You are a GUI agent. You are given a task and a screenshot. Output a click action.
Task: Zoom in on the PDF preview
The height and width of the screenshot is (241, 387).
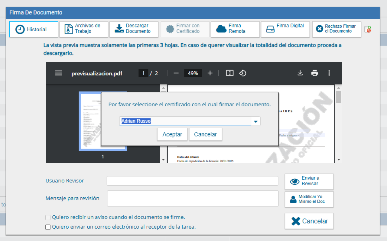[x=210, y=73]
